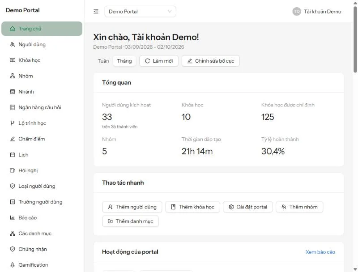Click the shield icon beside Loại người dùng
The width and height of the screenshot is (358, 272).
click(13, 186)
